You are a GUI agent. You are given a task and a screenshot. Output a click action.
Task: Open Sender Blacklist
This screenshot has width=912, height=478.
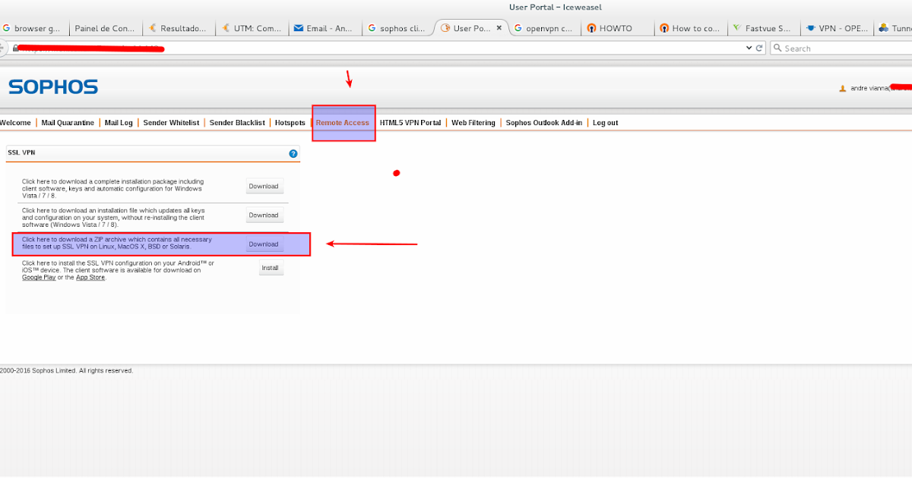(237, 123)
